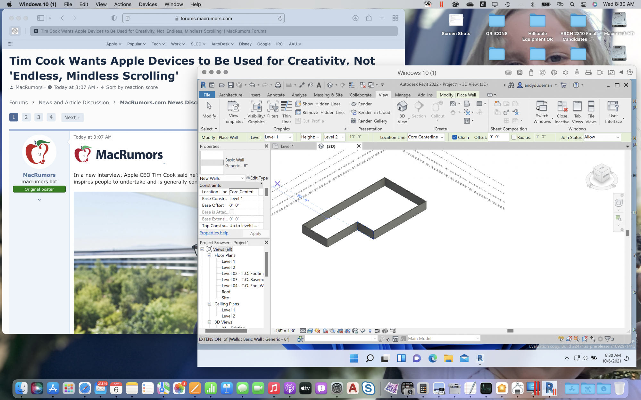The image size is (641, 400).
Task: Click the Finder icon in the macOS Dock
Action: tap(21, 388)
